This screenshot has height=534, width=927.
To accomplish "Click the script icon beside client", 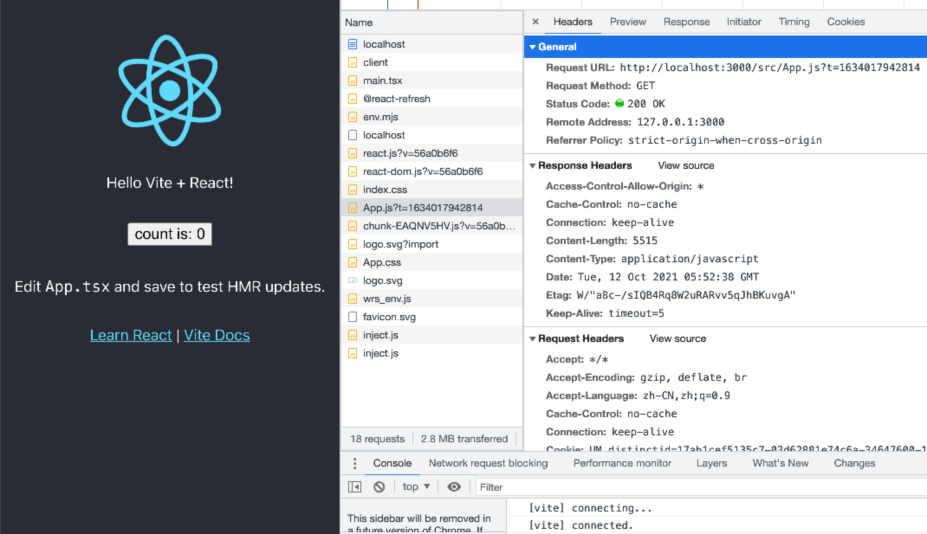I will pos(353,62).
